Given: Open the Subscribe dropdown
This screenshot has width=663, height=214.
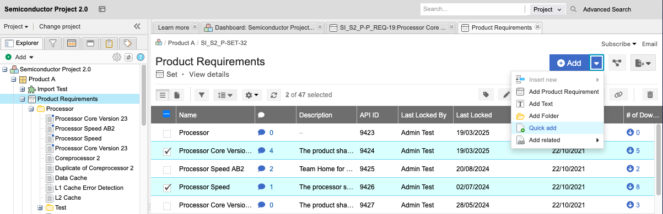Looking at the screenshot, I should [619, 44].
